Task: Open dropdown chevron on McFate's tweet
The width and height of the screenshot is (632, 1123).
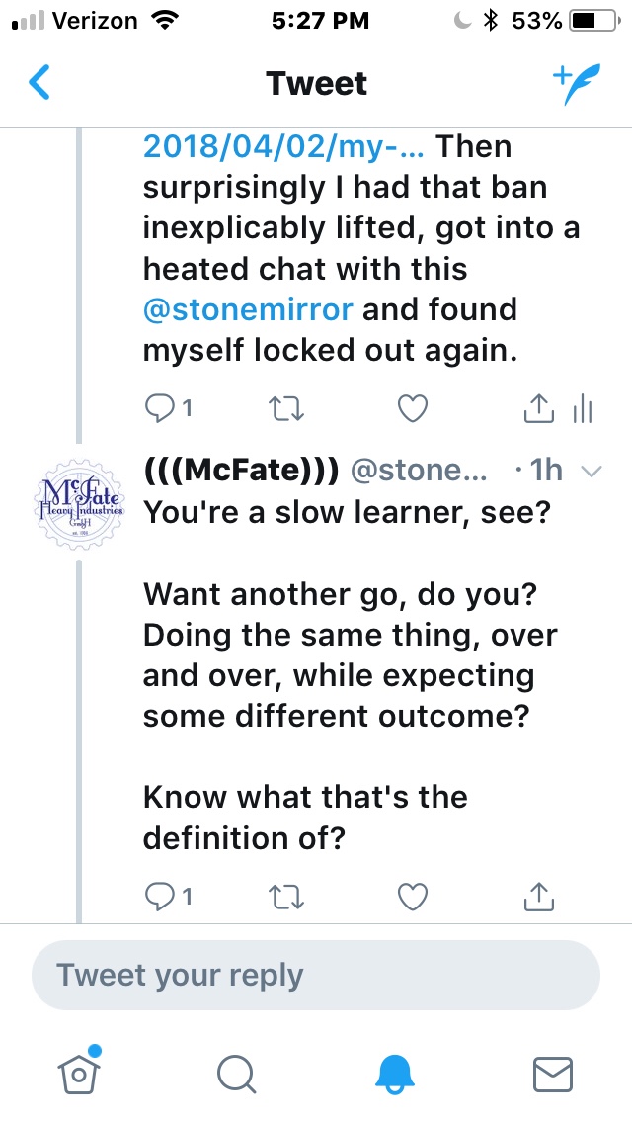Action: [x=592, y=471]
